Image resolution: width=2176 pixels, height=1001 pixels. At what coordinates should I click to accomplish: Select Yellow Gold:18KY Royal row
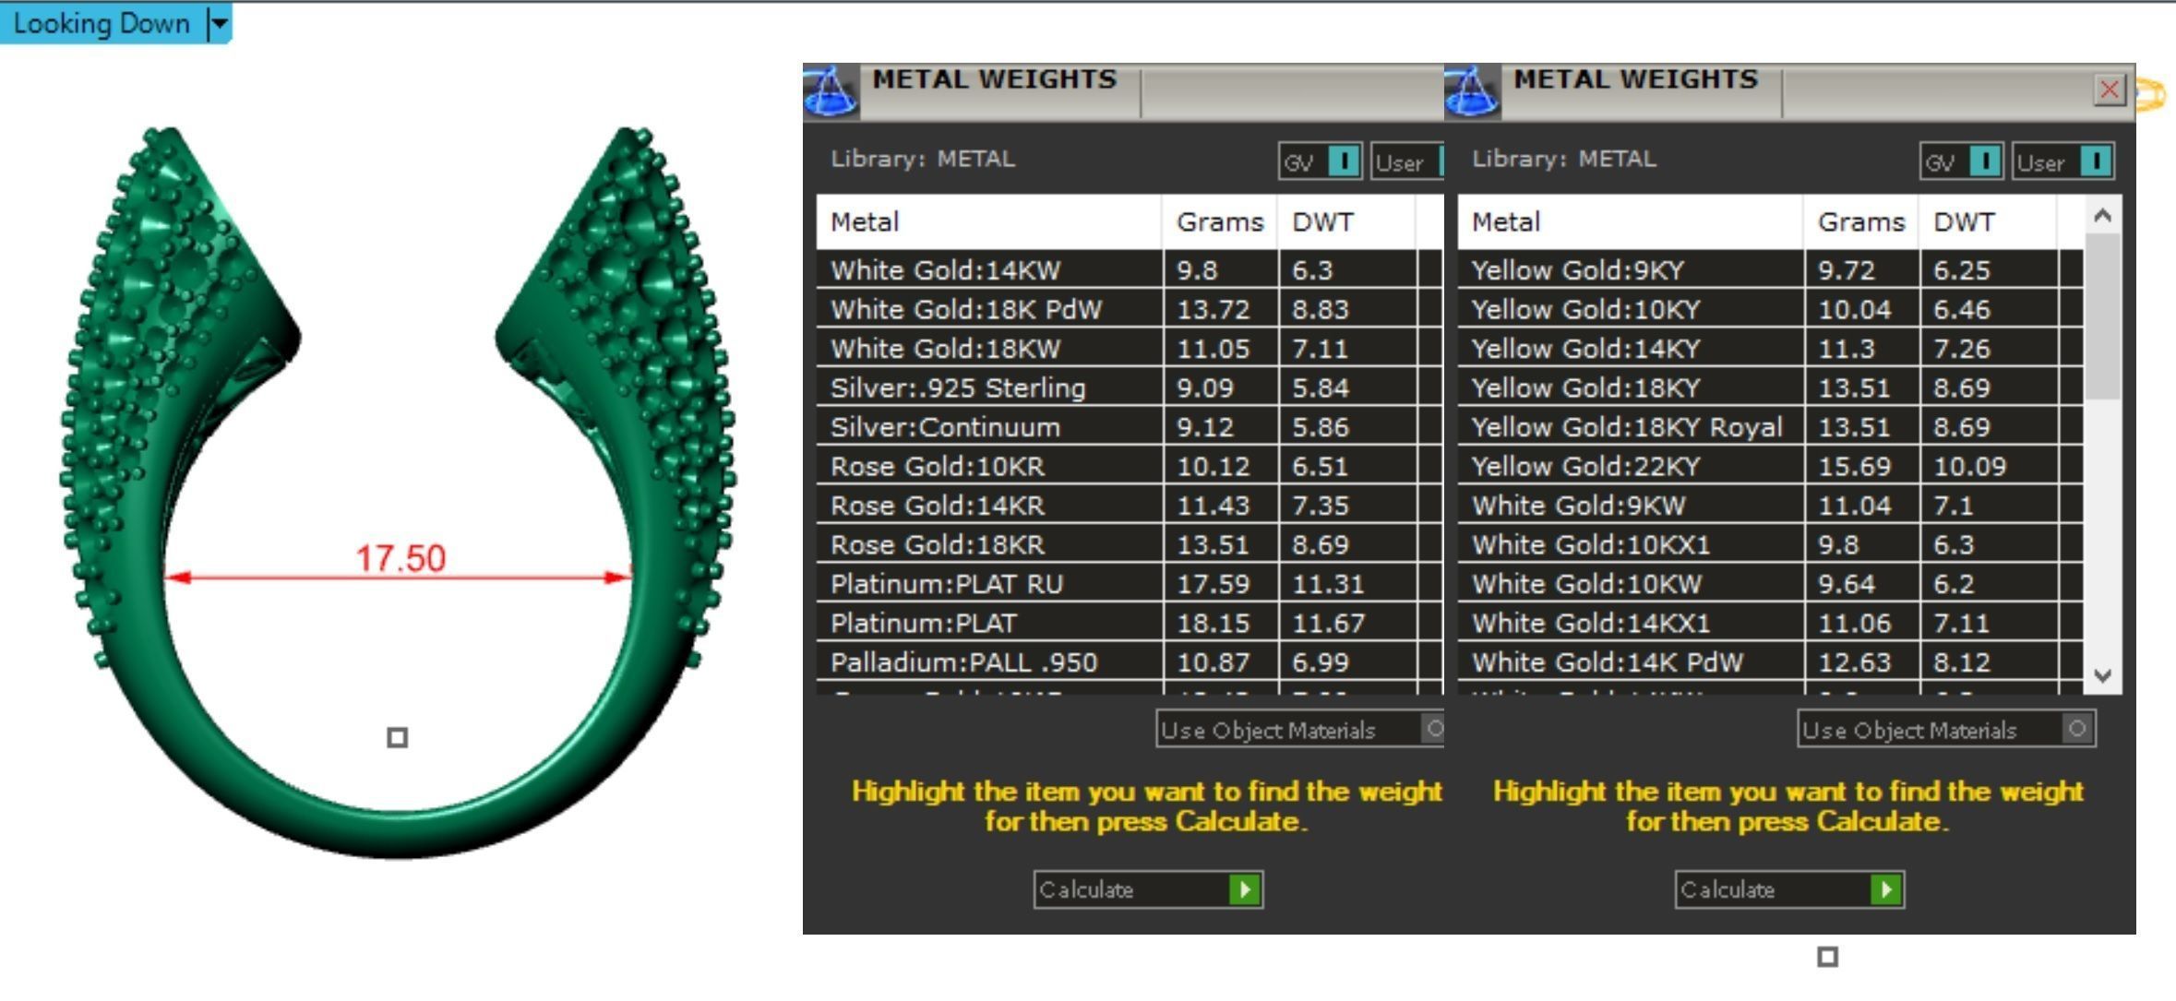[1771, 427]
